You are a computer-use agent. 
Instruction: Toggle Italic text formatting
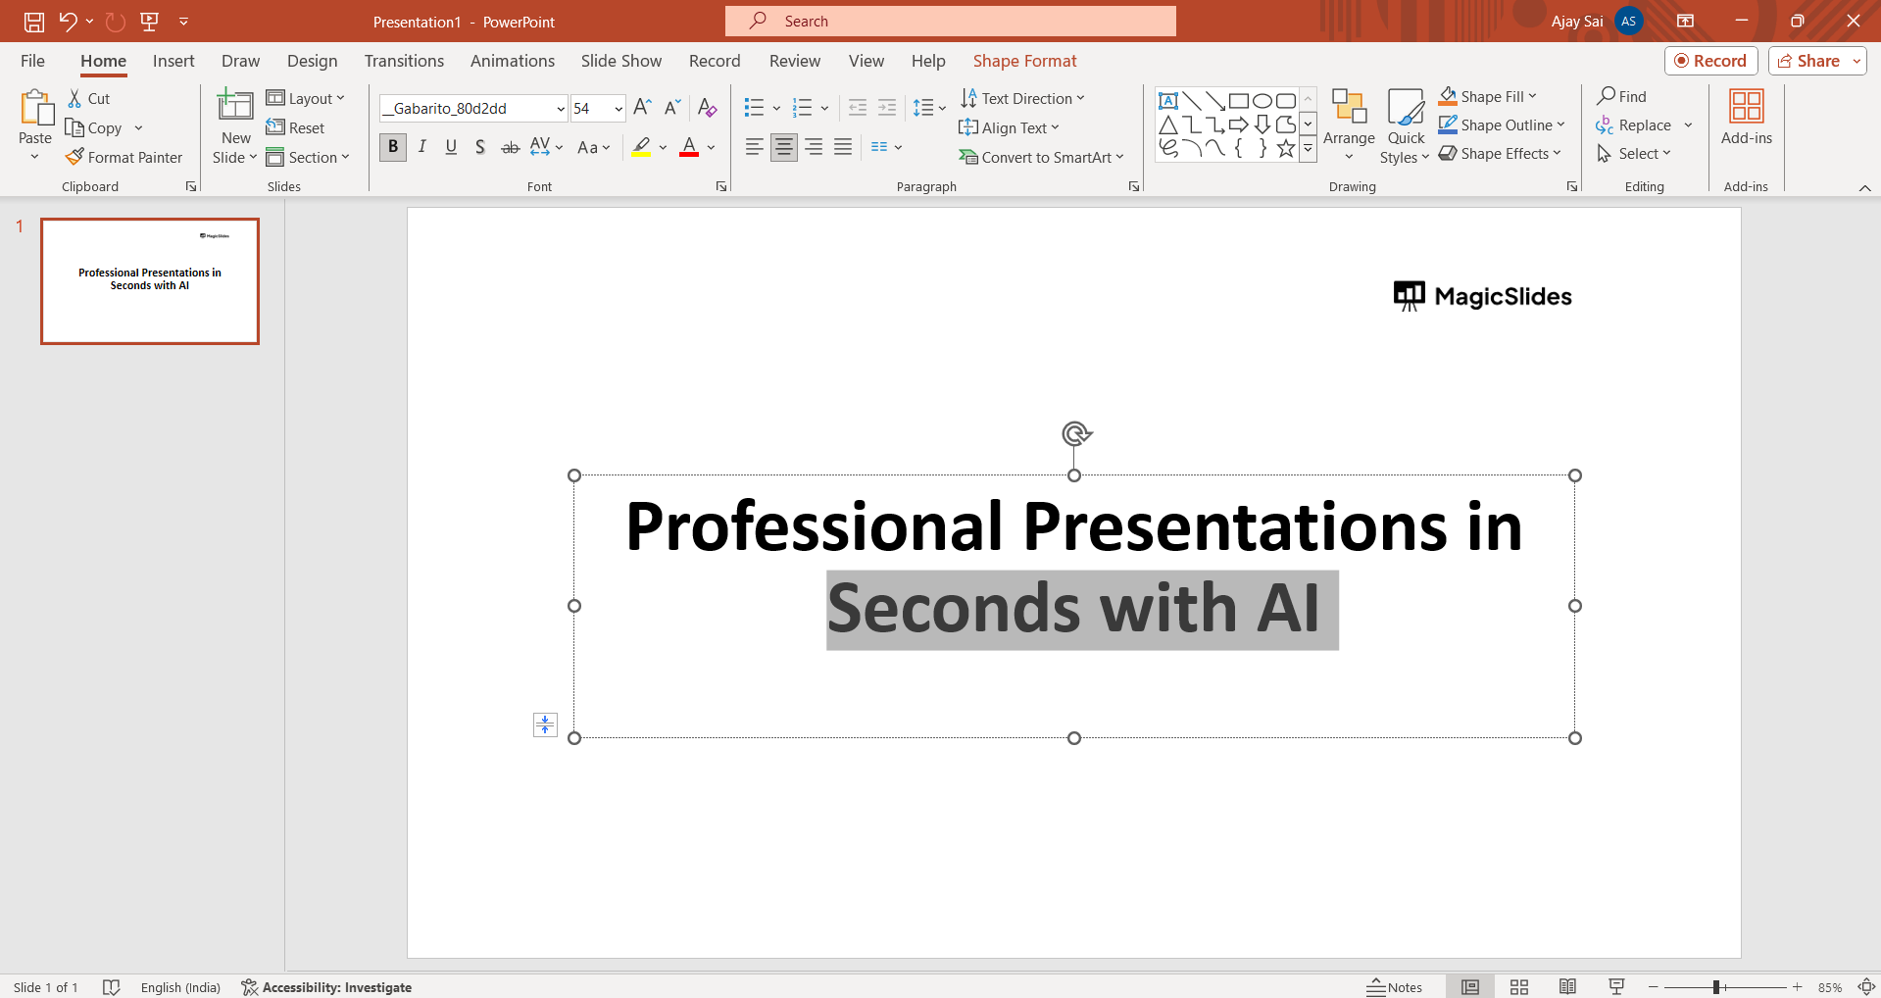coord(421,147)
